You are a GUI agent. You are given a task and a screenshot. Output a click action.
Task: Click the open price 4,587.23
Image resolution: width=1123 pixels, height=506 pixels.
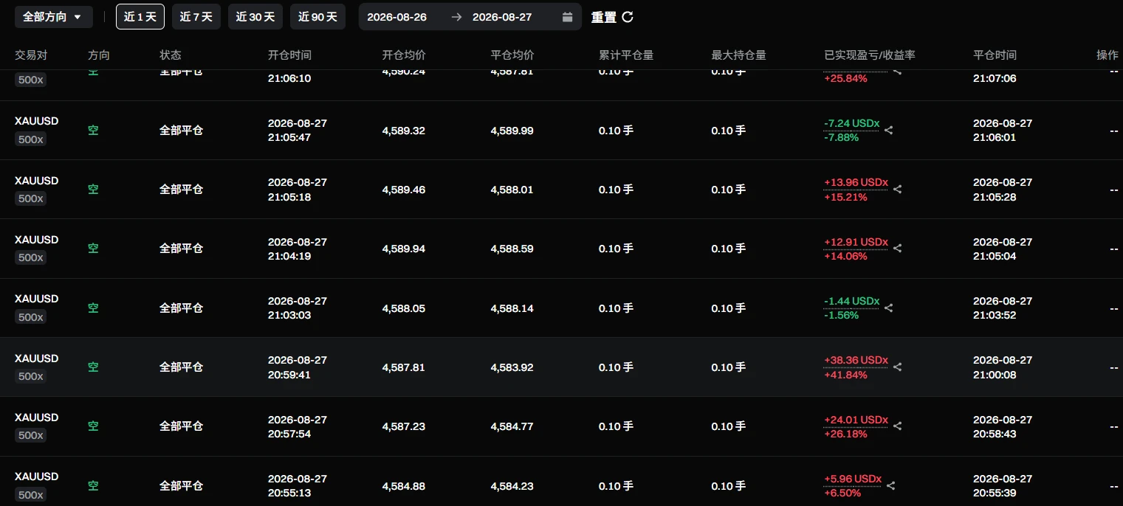[404, 426]
